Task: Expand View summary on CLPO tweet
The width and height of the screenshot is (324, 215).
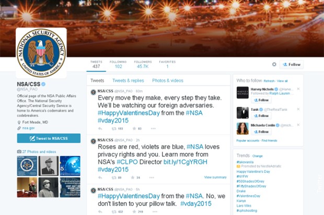Action: 215,177
